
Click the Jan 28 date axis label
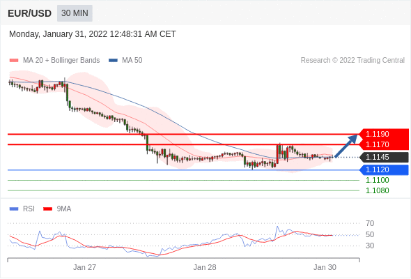click(205, 267)
